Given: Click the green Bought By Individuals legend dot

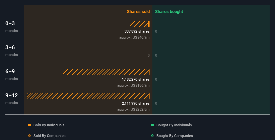Looking at the screenshot, I should click(x=152, y=125).
